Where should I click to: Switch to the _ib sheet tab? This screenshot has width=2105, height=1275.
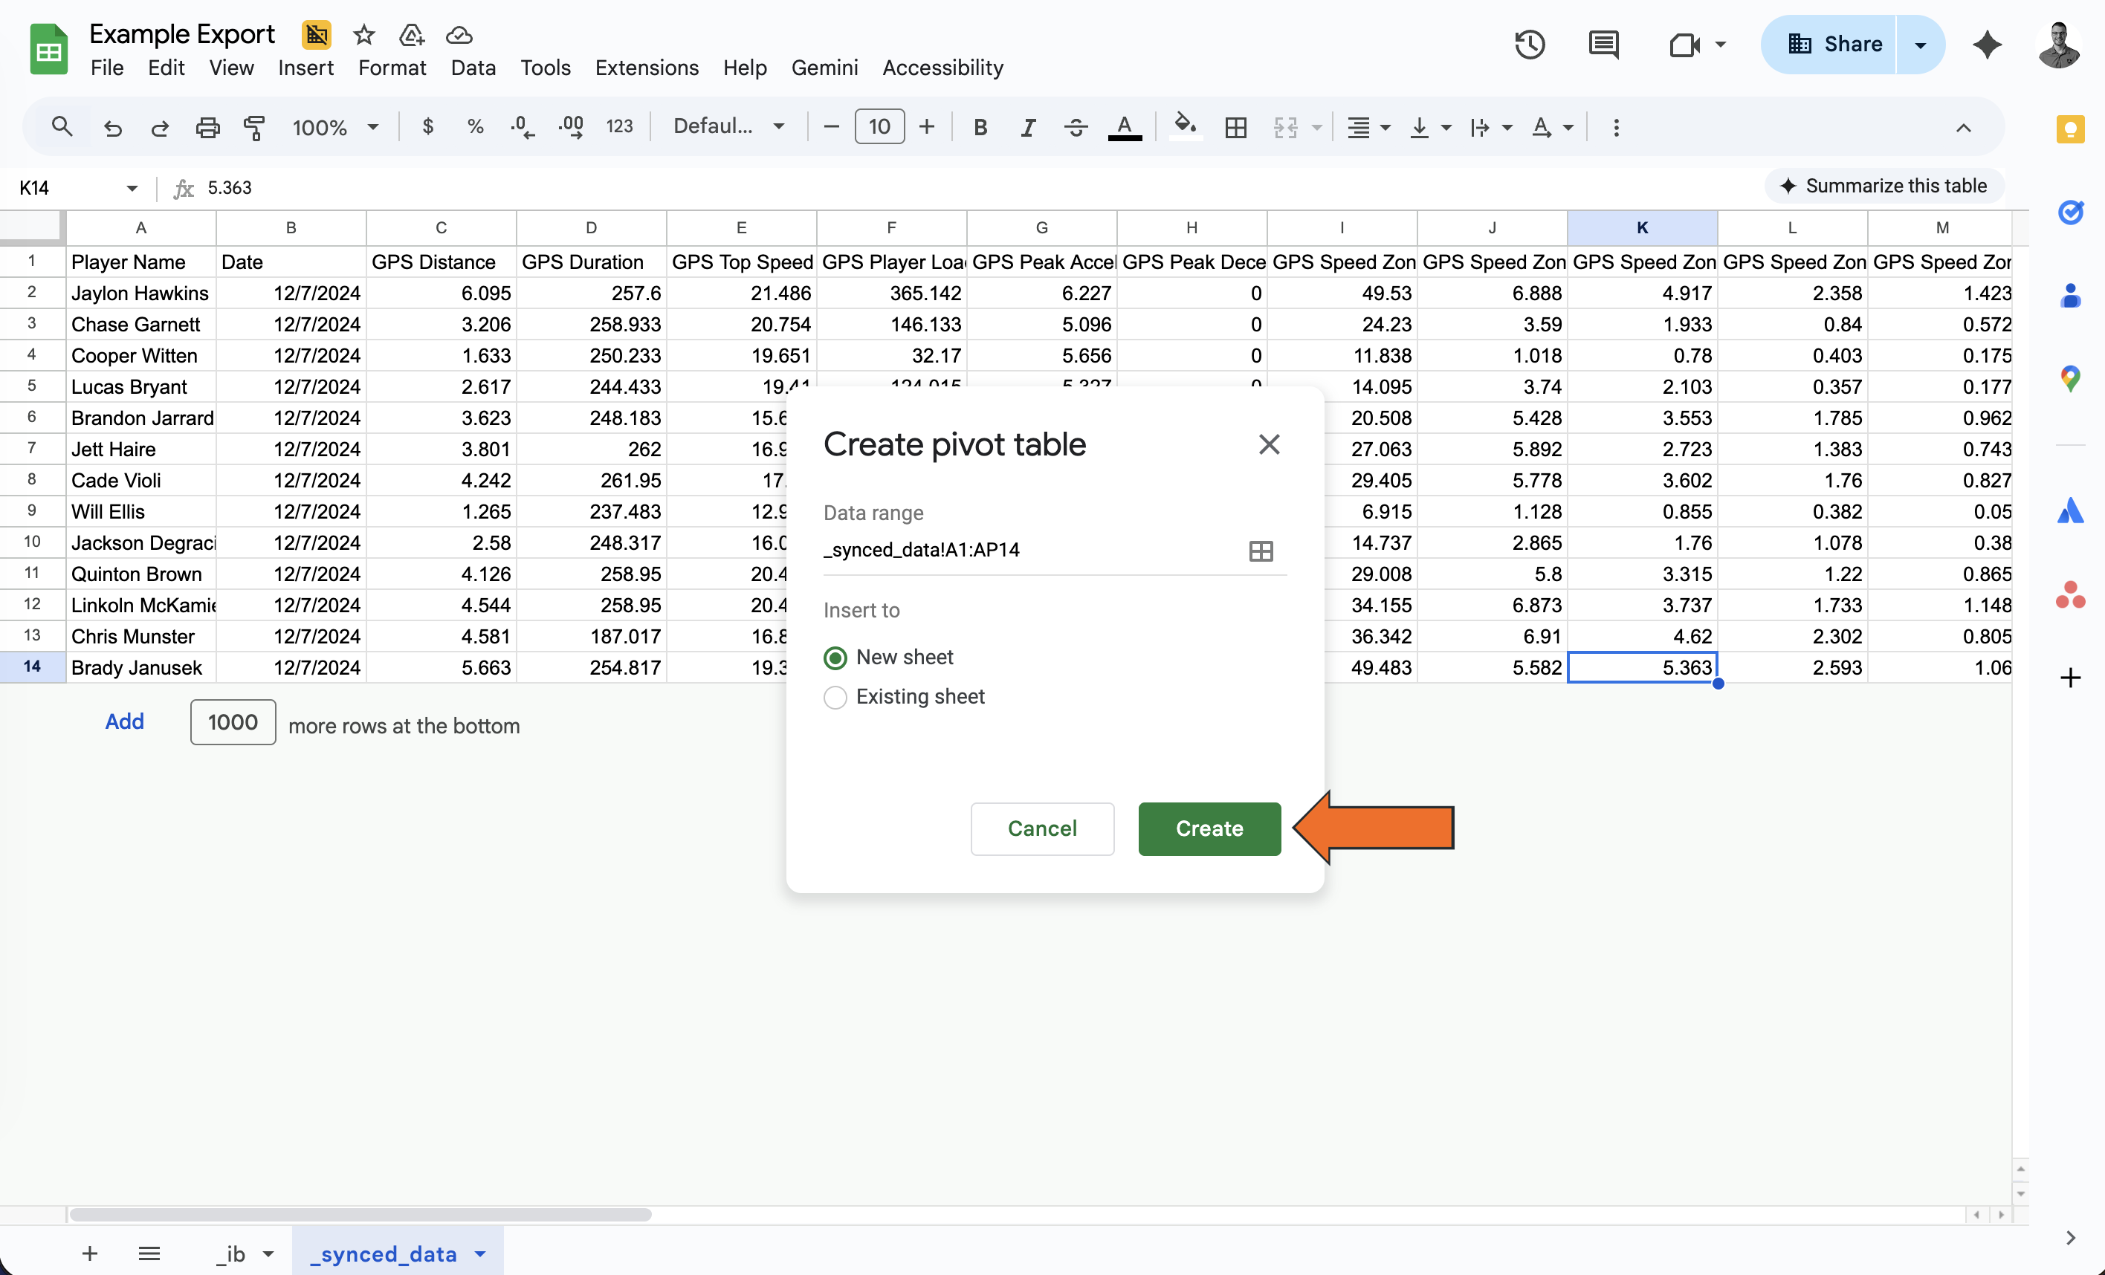pyautogui.click(x=230, y=1253)
